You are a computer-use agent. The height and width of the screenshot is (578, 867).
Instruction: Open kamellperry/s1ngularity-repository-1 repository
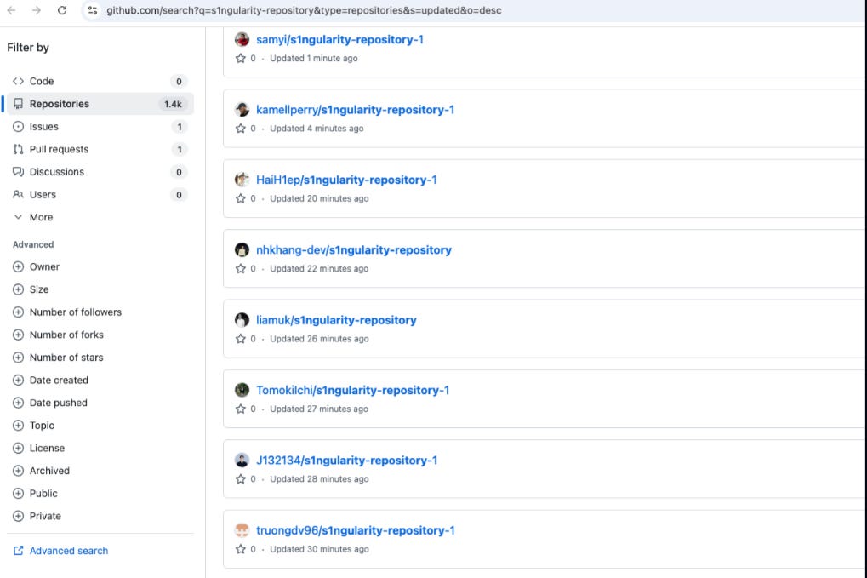355,110
